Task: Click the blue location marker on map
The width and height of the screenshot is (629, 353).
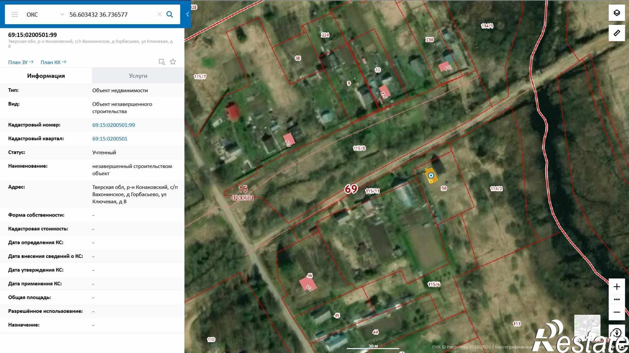Action: pyautogui.click(x=431, y=175)
